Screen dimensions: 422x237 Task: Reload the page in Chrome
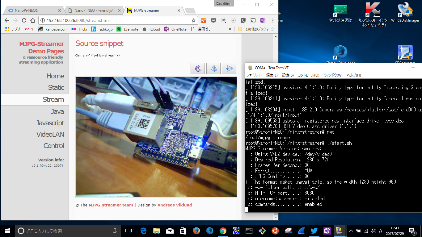[24, 20]
